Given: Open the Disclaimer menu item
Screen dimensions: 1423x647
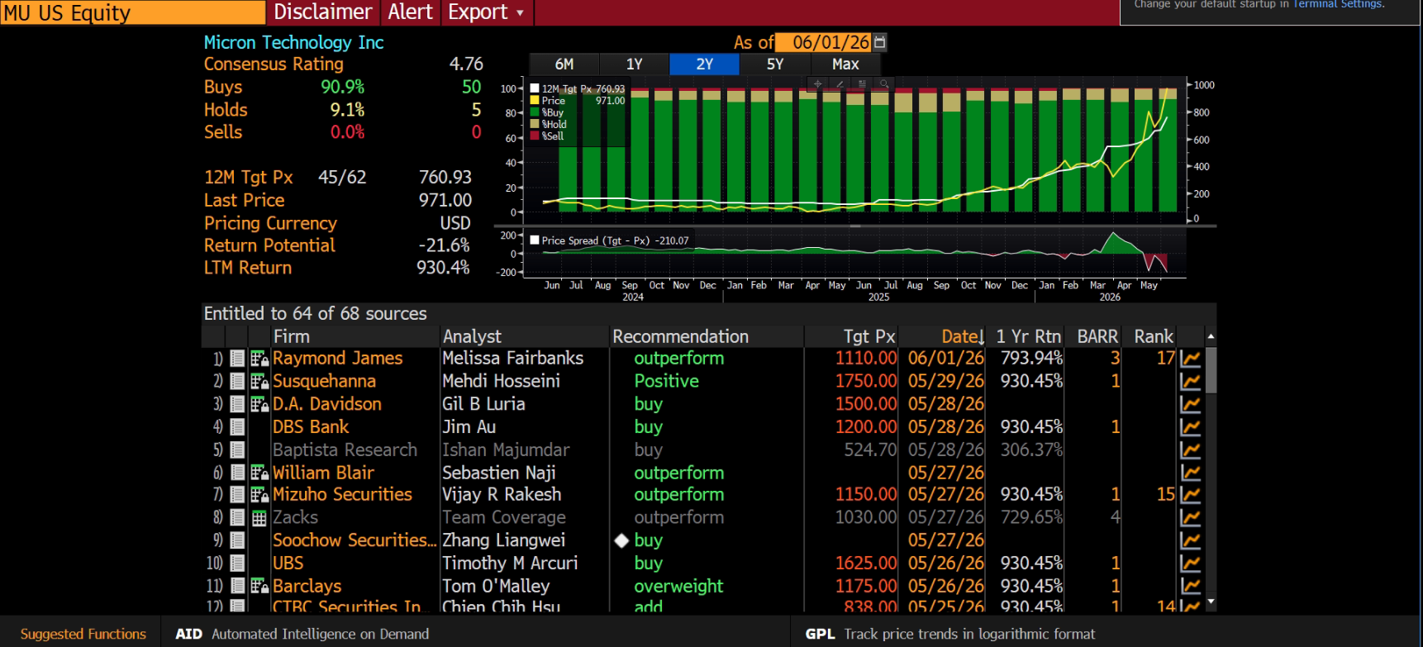Looking at the screenshot, I should tap(323, 12).
